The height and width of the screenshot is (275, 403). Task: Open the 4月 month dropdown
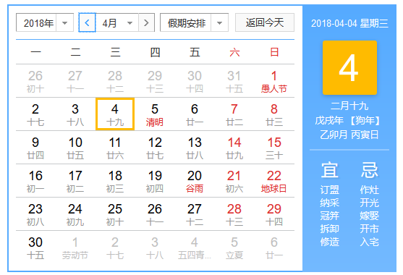[x=117, y=23]
